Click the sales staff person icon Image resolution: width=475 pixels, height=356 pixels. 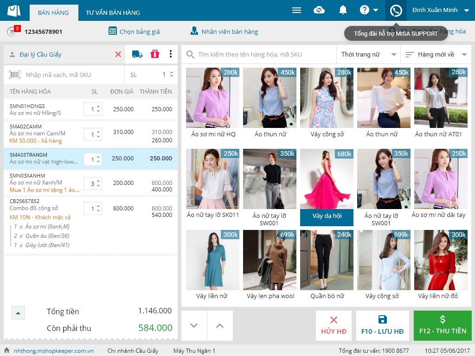[194, 31]
